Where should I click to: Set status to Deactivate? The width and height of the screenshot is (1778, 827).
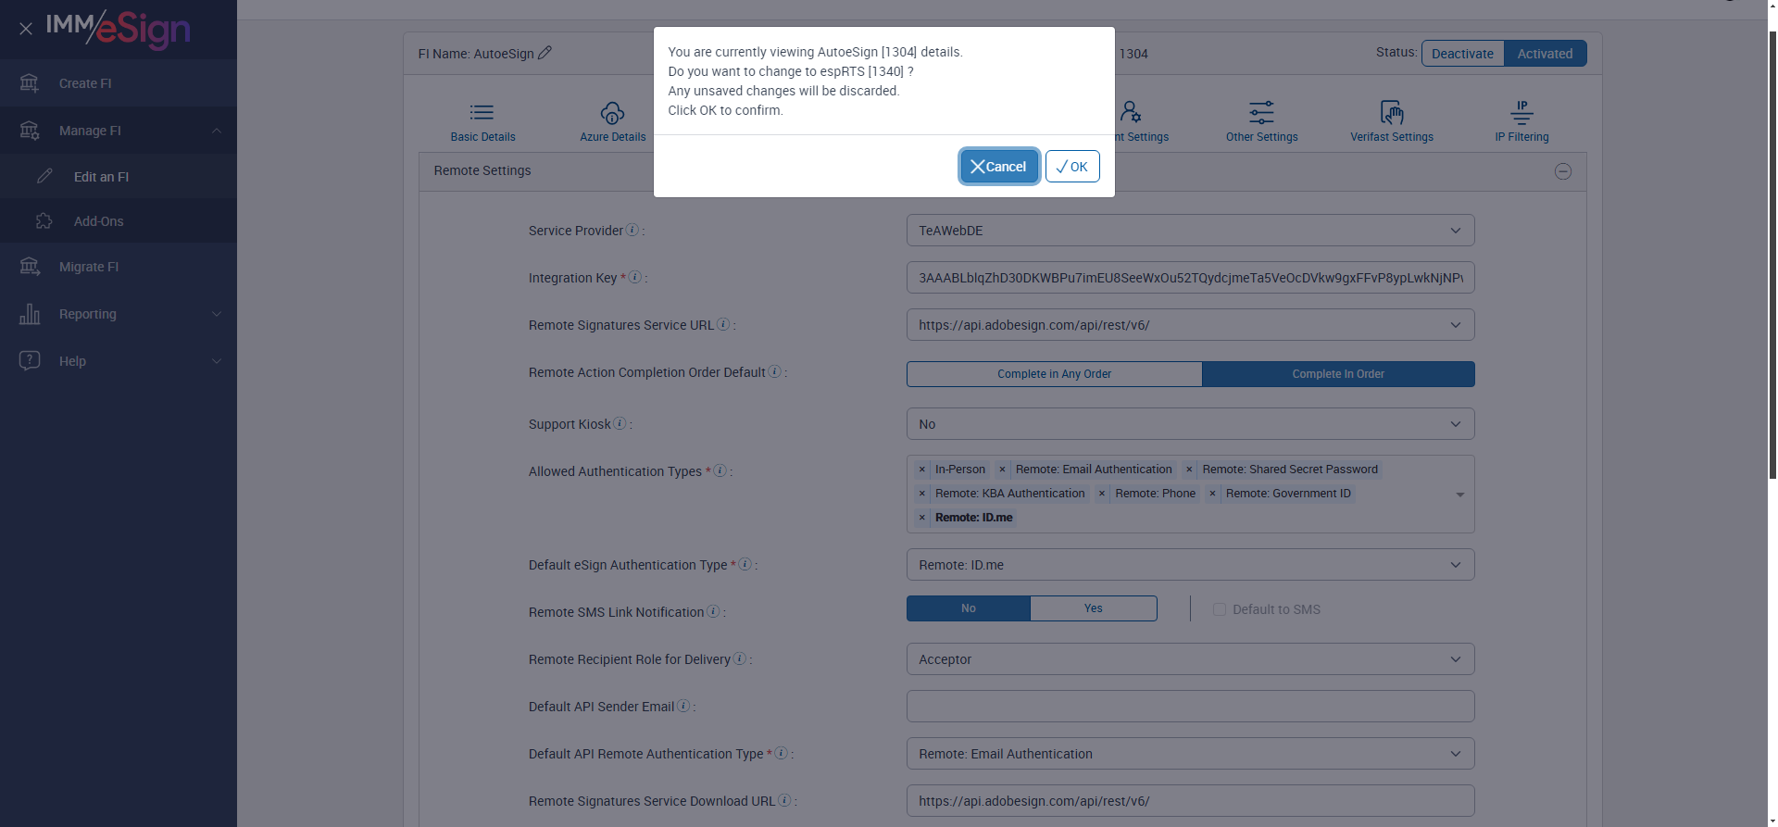(1462, 54)
